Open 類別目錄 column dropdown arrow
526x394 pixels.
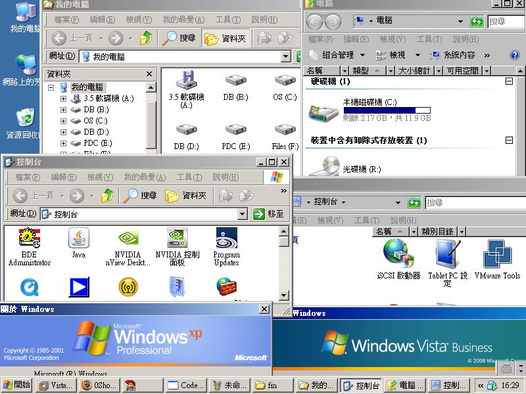(462, 232)
